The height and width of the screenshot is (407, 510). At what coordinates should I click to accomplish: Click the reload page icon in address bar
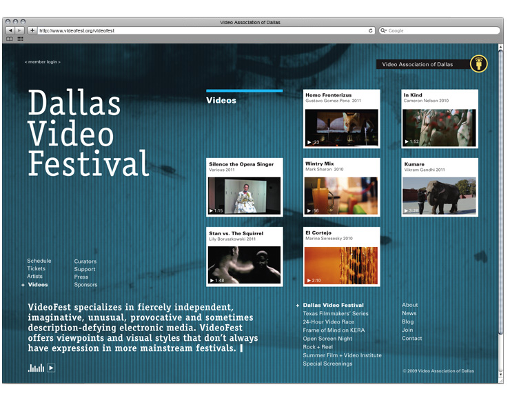[370, 30]
